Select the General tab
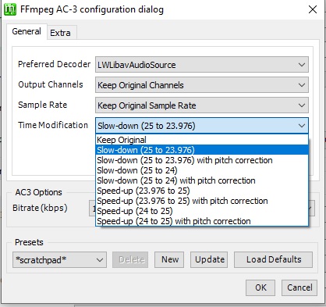 [x=27, y=31]
